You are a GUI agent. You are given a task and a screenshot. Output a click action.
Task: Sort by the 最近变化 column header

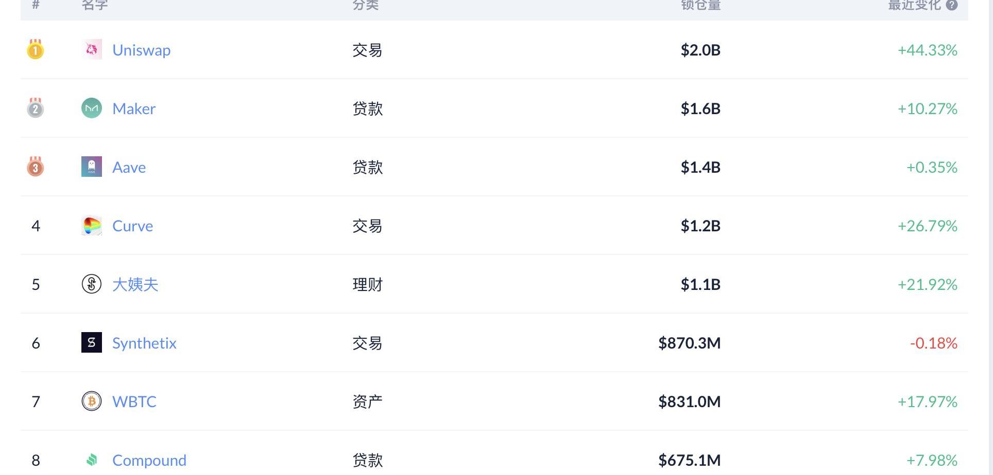(x=914, y=5)
